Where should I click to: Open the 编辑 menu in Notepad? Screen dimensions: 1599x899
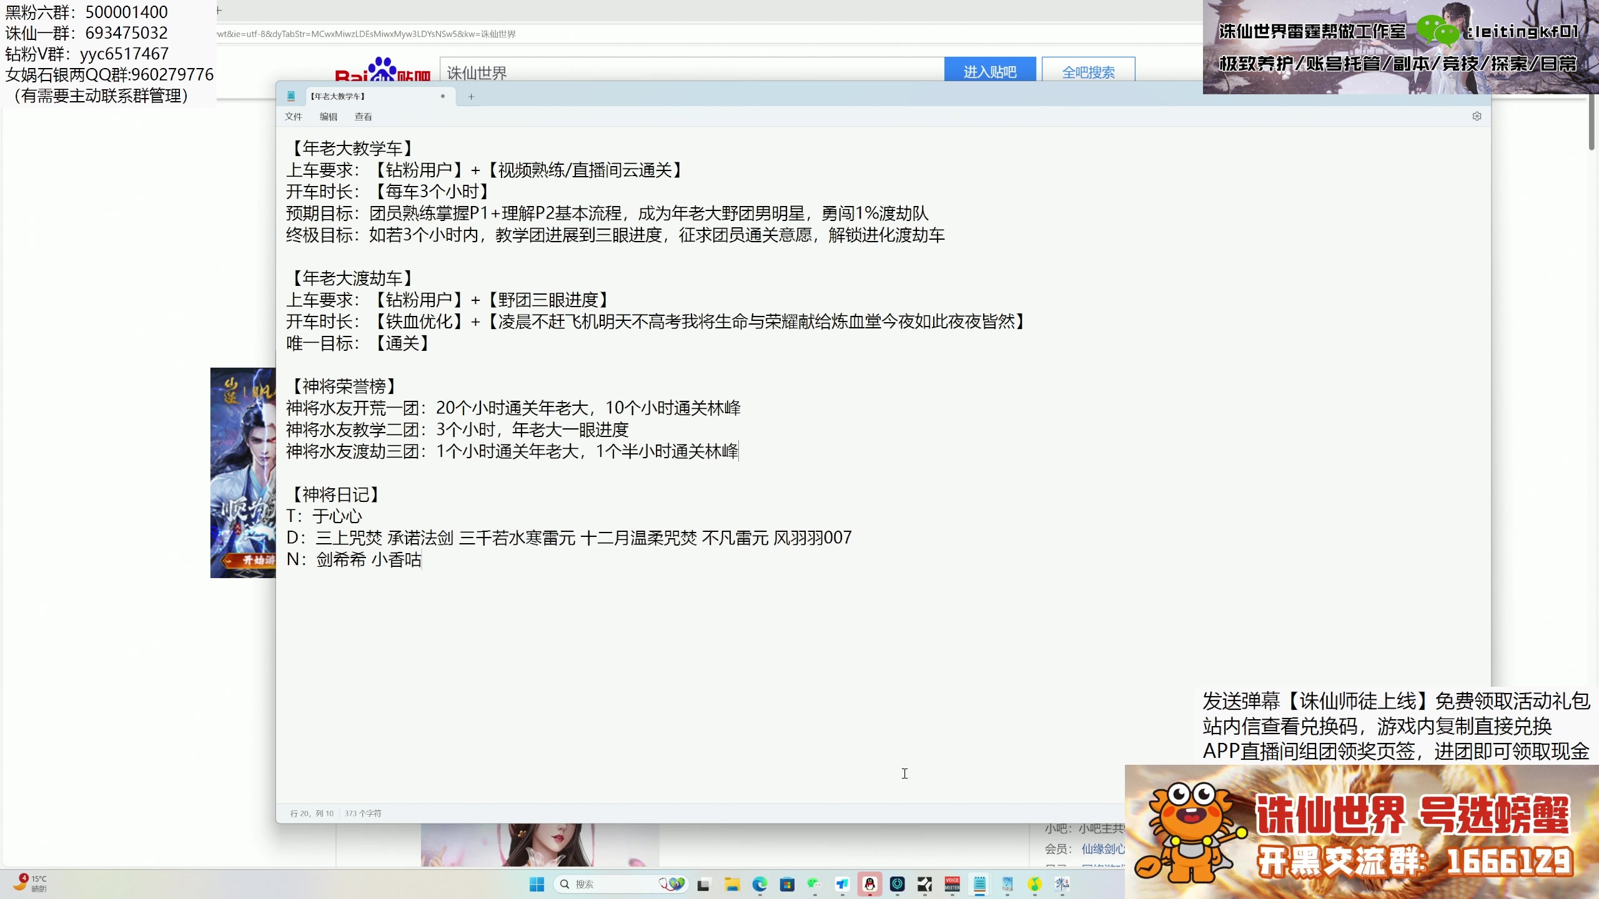tap(328, 117)
